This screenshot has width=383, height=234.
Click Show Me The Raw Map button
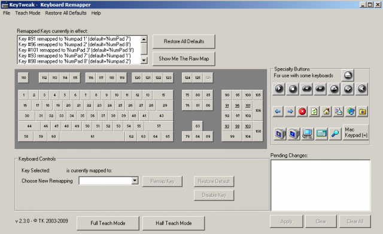[x=184, y=59]
